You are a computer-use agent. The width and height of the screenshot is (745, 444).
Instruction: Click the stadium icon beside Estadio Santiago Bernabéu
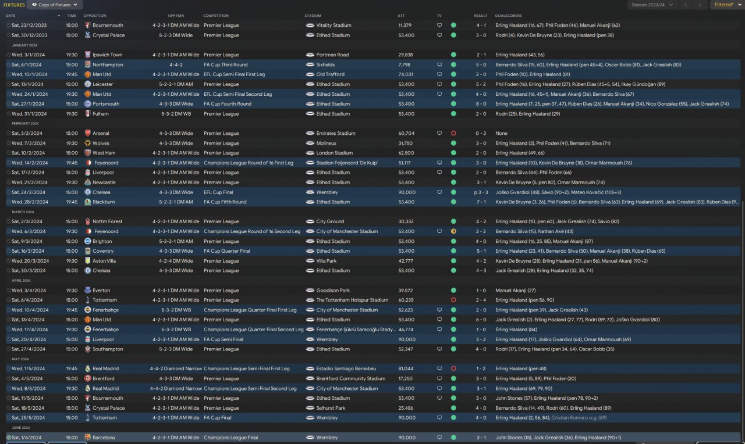coord(310,368)
